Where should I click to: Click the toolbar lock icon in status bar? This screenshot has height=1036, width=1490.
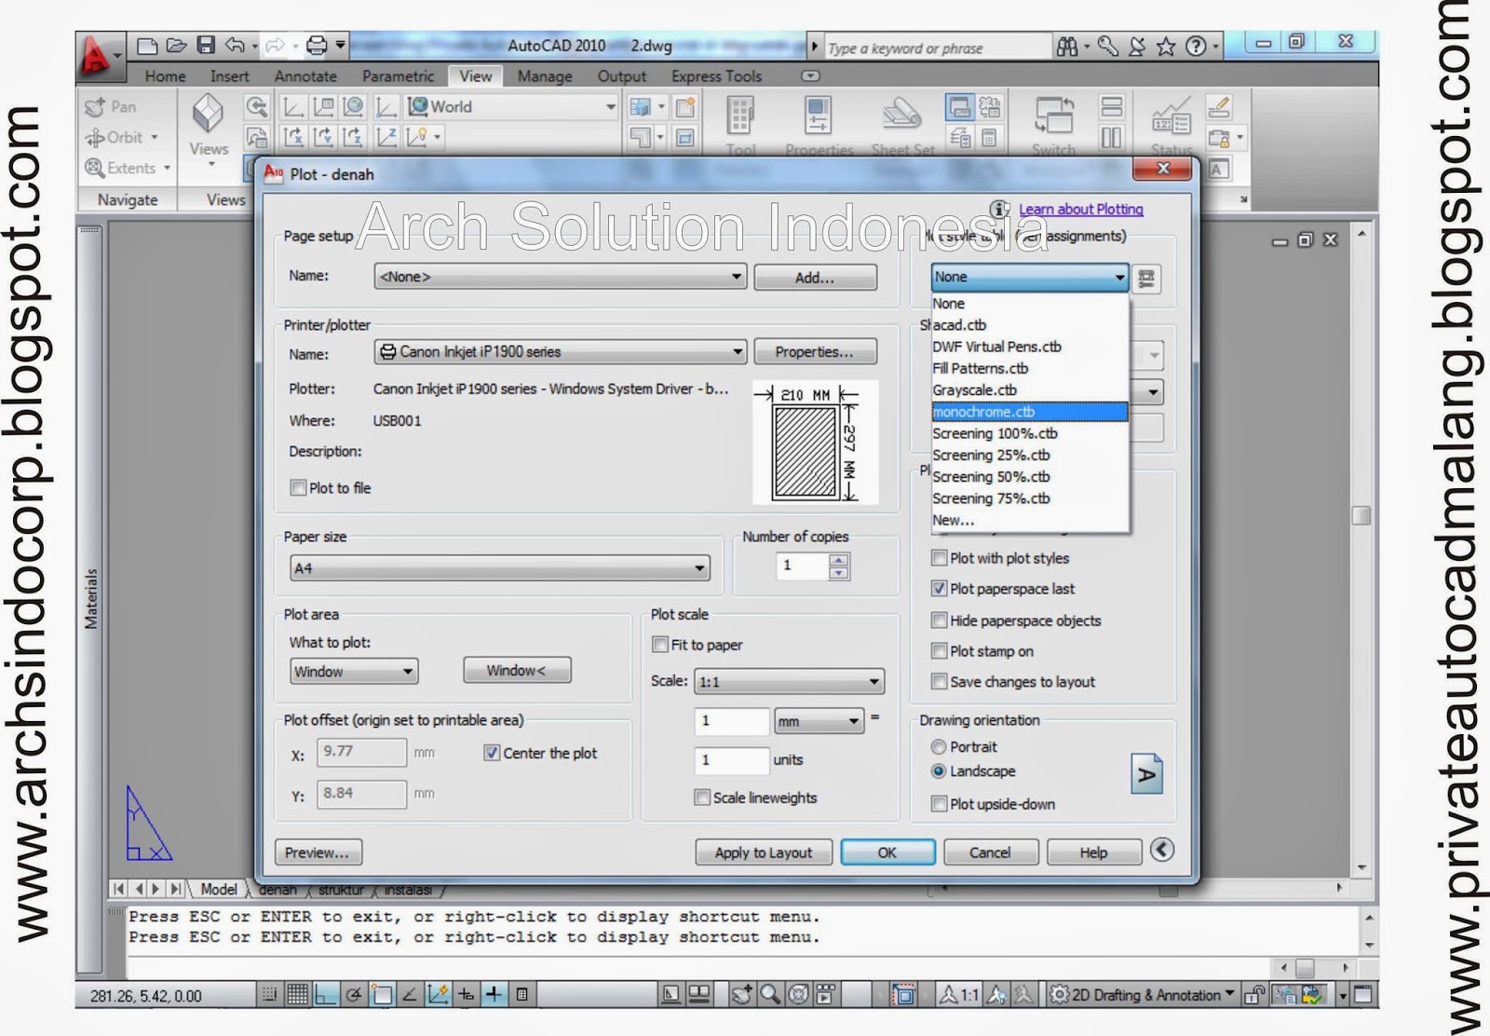click(1254, 995)
